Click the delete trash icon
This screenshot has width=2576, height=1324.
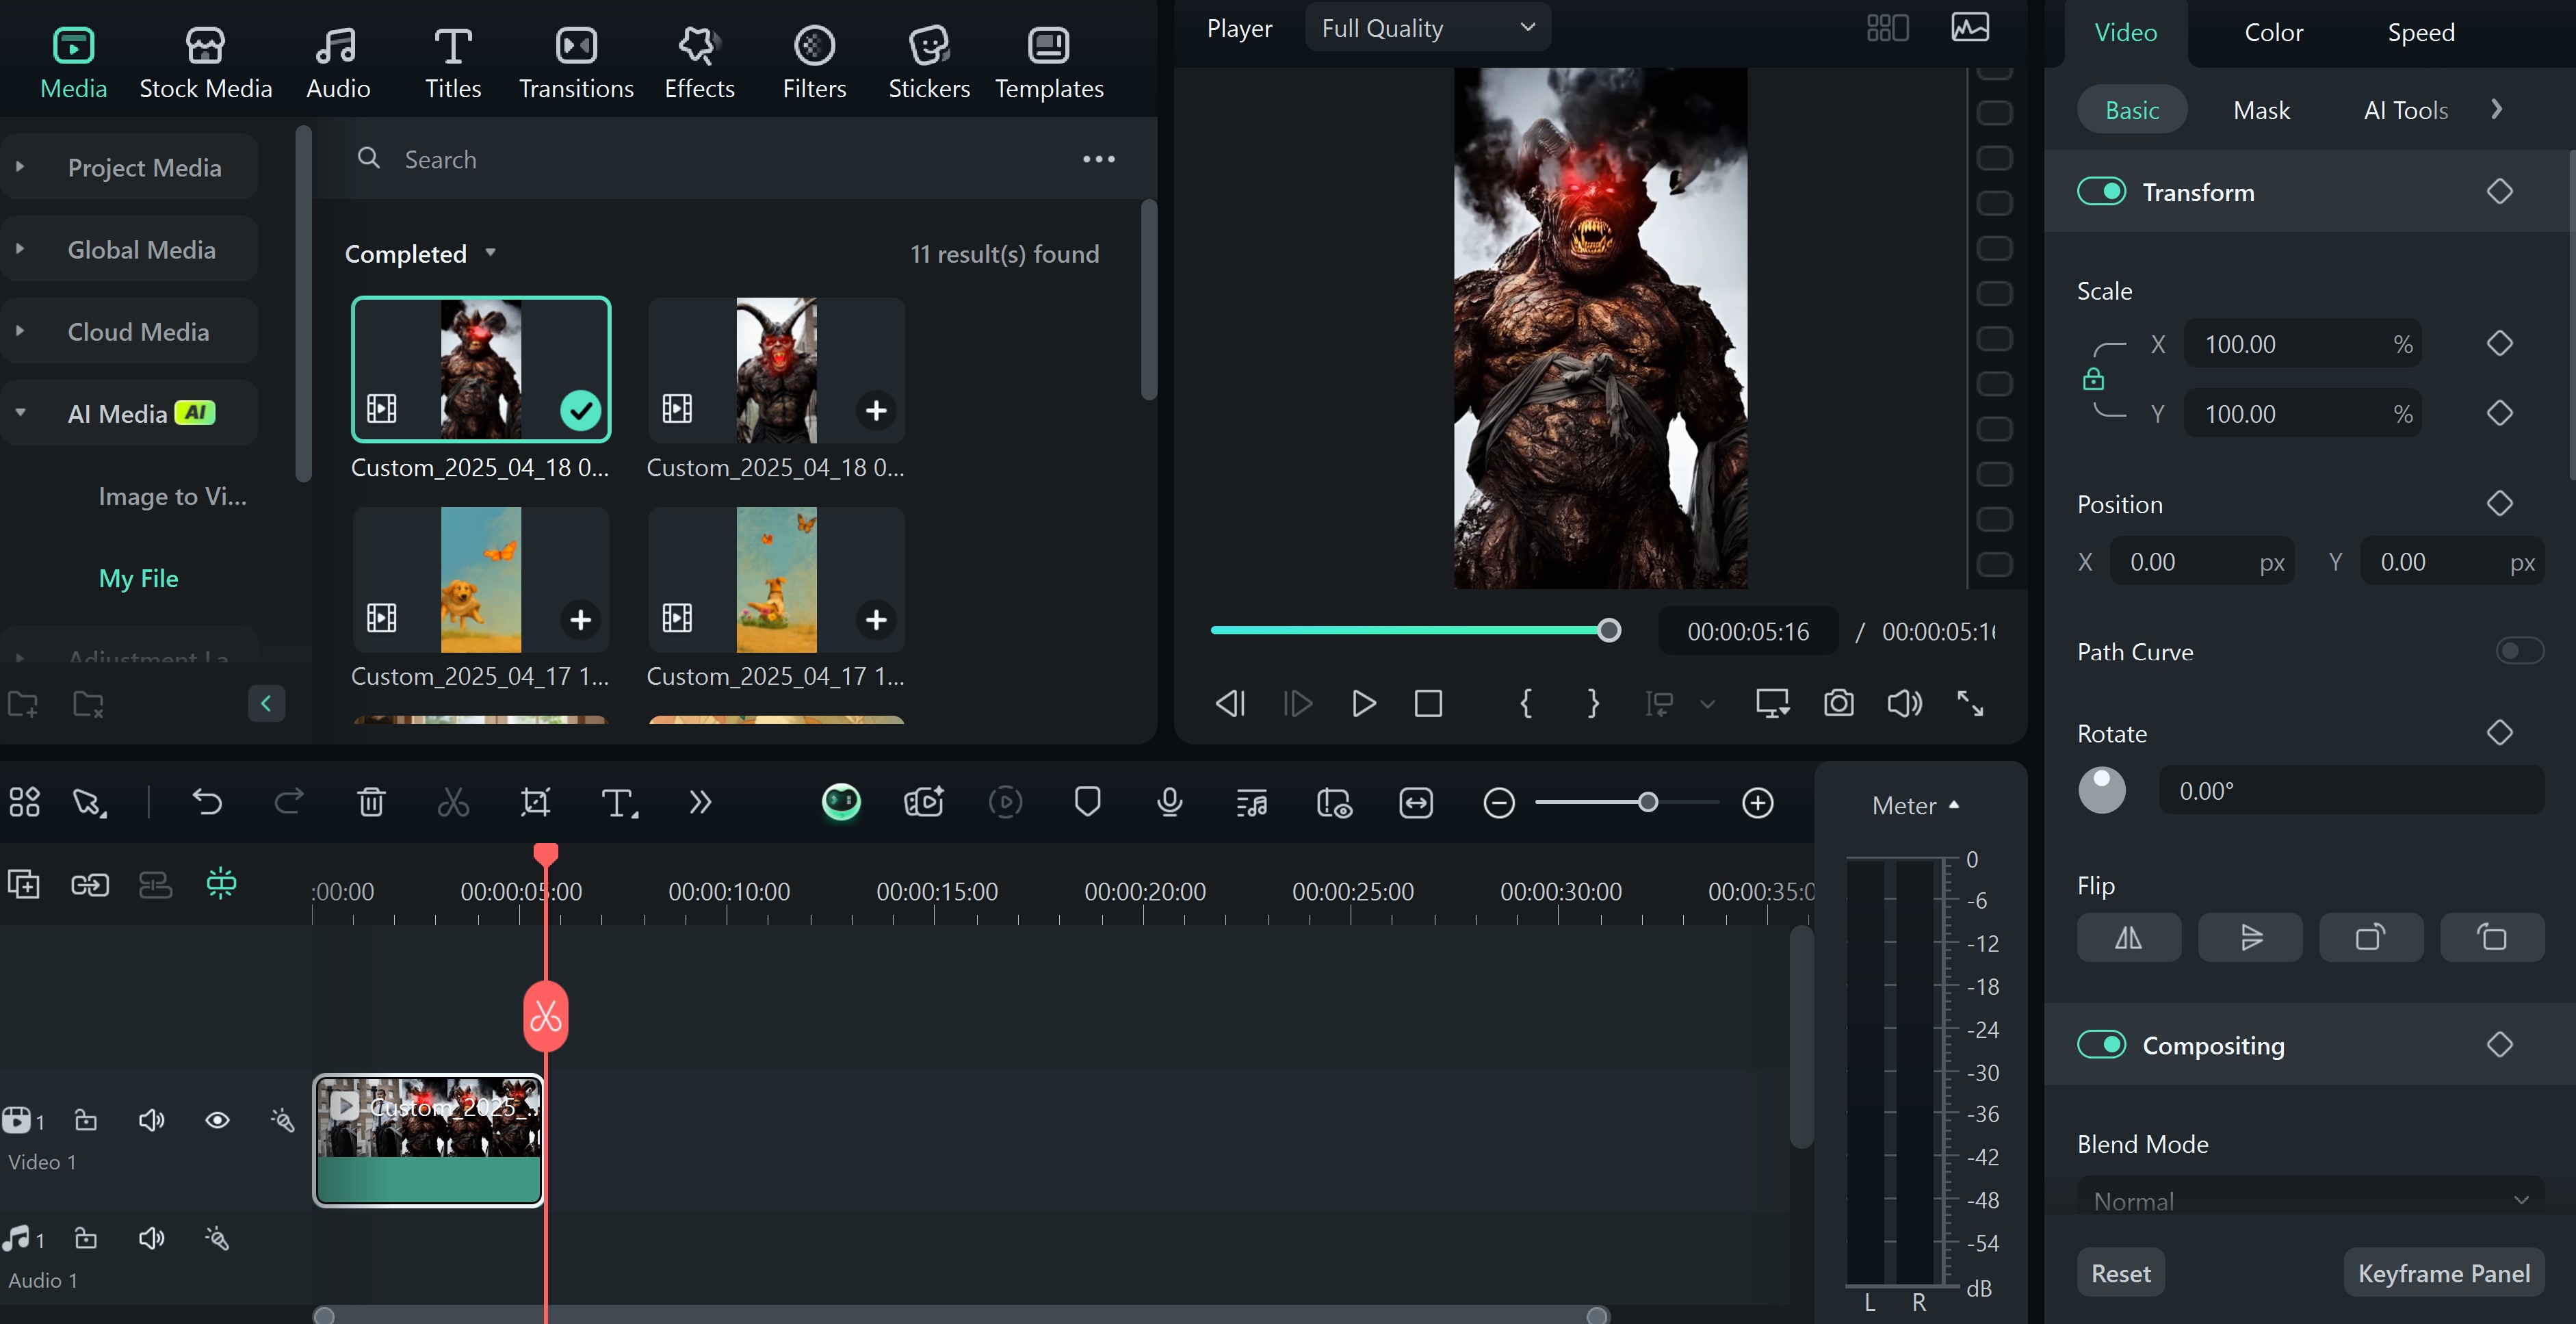[x=371, y=802]
